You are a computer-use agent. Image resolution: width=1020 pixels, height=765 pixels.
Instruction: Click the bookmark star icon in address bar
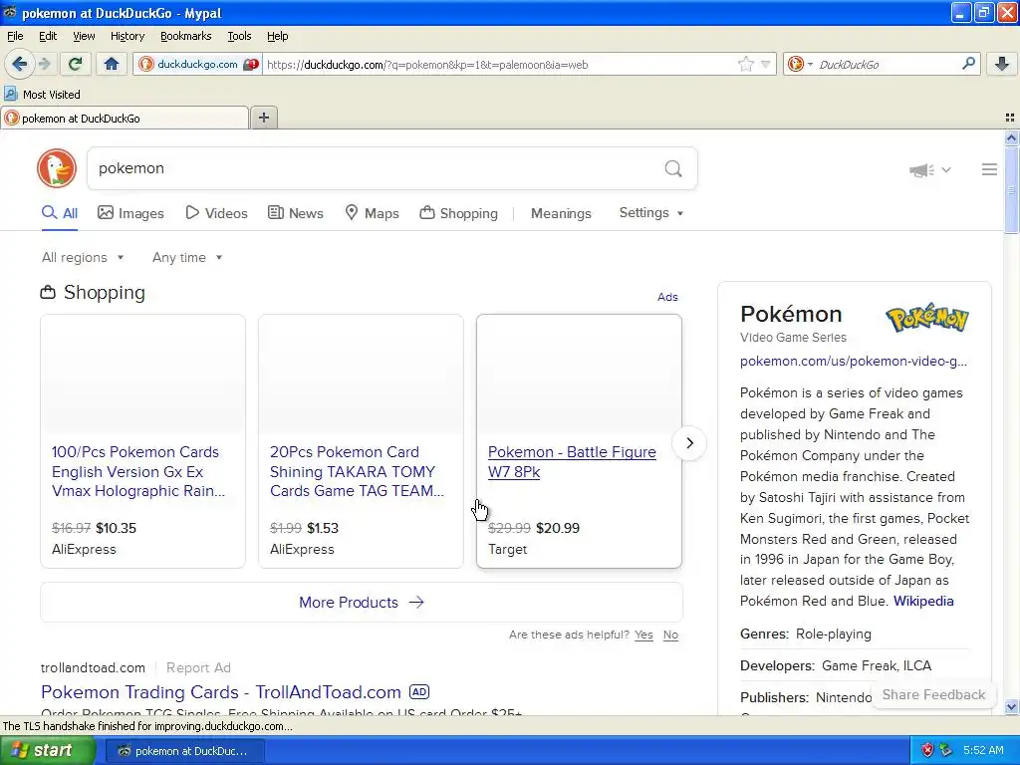point(745,64)
